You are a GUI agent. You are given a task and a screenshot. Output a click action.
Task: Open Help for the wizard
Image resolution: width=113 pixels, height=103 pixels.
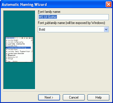tap(98, 97)
